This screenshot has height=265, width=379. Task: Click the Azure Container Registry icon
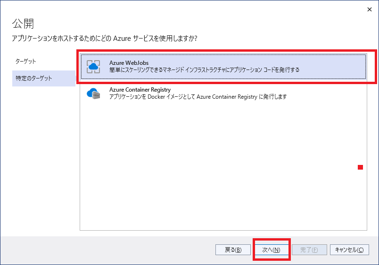pos(93,94)
